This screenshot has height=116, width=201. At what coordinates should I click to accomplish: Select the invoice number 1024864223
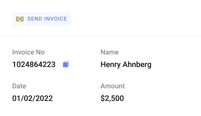pos(34,64)
